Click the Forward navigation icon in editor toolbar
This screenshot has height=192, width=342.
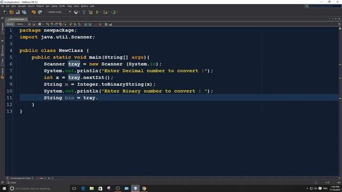40,24
